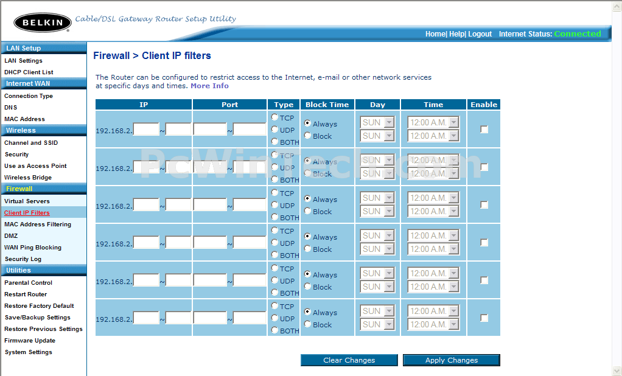The width and height of the screenshot is (622, 376).
Task: Open first row end day SUN dropdown
Action: [377, 136]
